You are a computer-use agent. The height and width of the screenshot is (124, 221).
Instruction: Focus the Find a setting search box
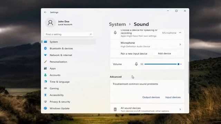coord(69,34)
